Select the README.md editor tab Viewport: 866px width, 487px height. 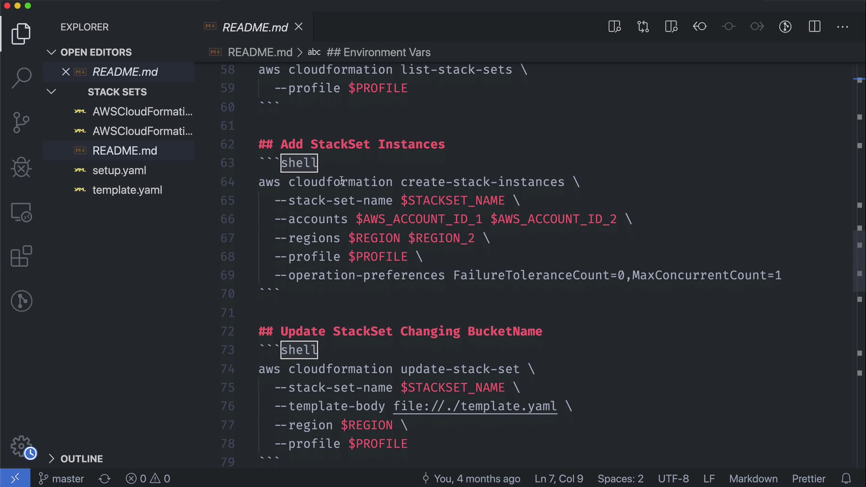point(255,28)
